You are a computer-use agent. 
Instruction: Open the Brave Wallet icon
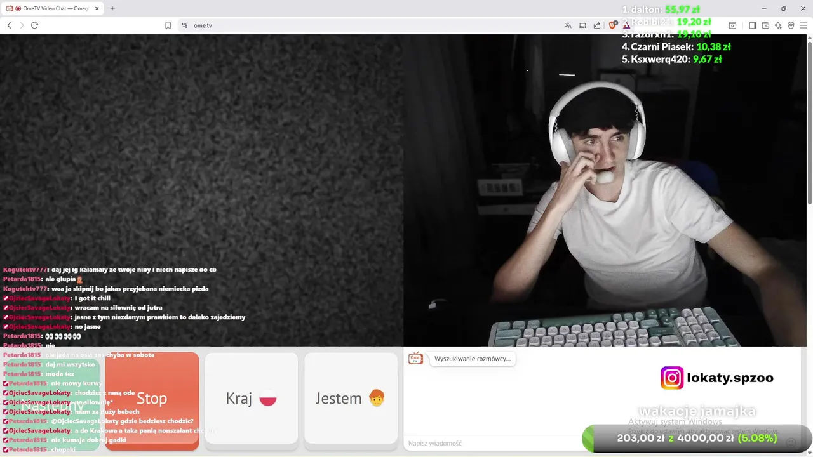(x=765, y=25)
